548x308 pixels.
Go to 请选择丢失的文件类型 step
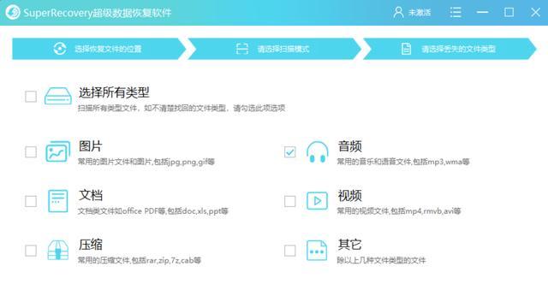click(450, 49)
